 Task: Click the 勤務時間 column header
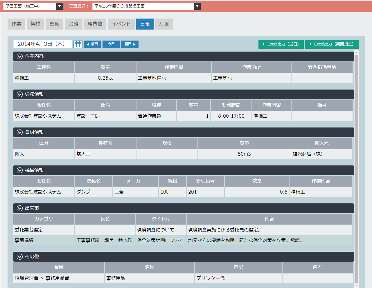tap(231, 105)
